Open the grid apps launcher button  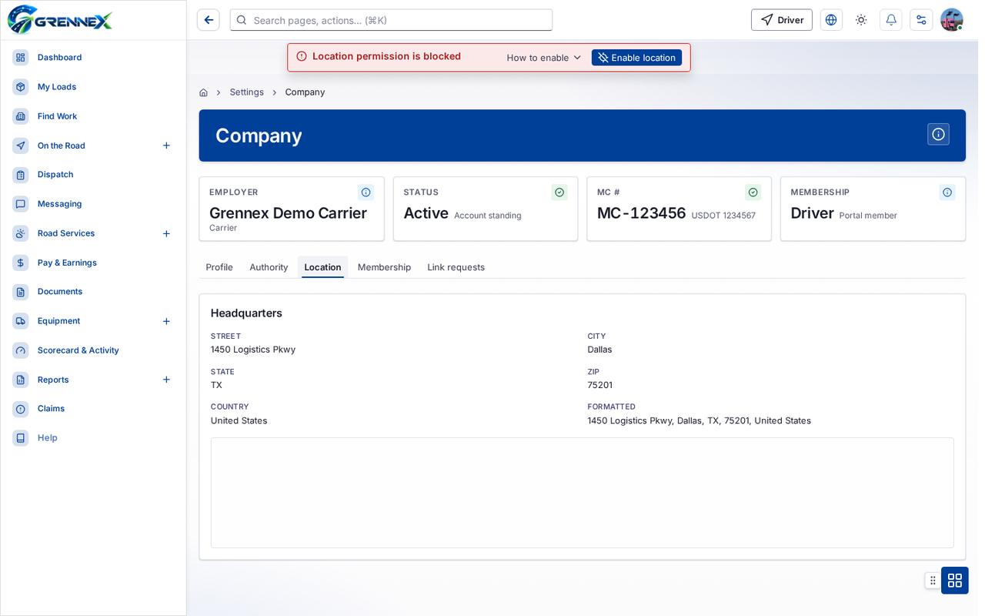[x=955, y=581]
